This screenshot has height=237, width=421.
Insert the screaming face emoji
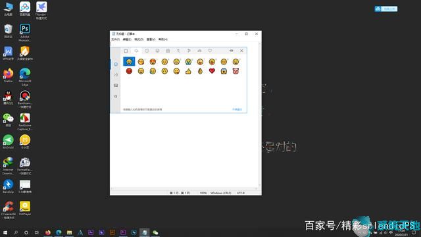[224, 71]
